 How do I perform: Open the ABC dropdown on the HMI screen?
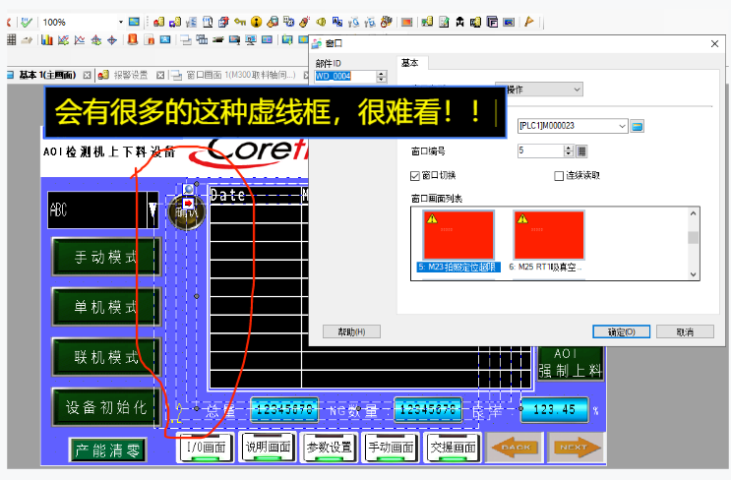coord(152,210)
